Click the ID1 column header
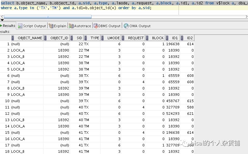248x154 pixels. pos(175,38)
